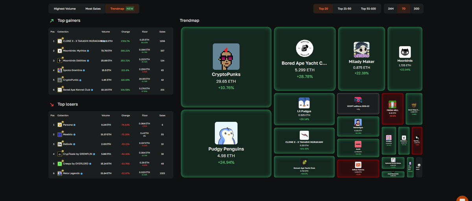472x201 pixels.
Task: Click the Bored Ape Kennel Club row avatar
Action: click(60, 90)
